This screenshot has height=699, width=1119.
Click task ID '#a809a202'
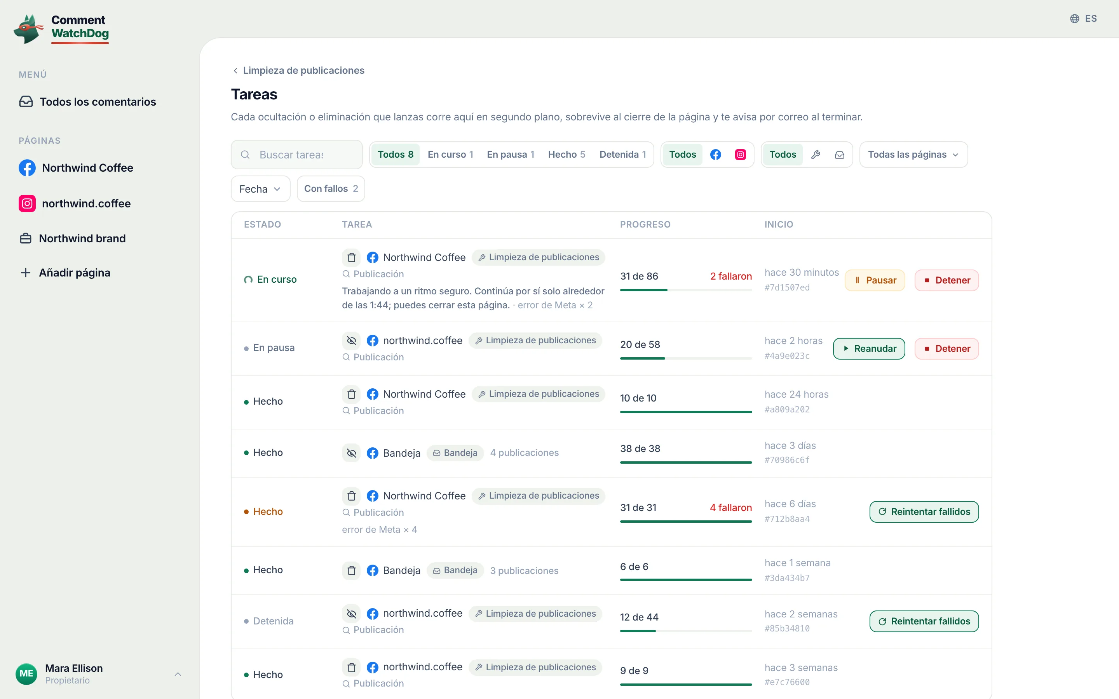click(x=787, y=410)
